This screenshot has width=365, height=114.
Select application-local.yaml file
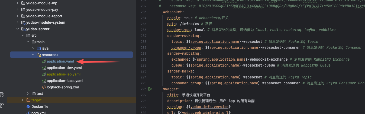65,81
